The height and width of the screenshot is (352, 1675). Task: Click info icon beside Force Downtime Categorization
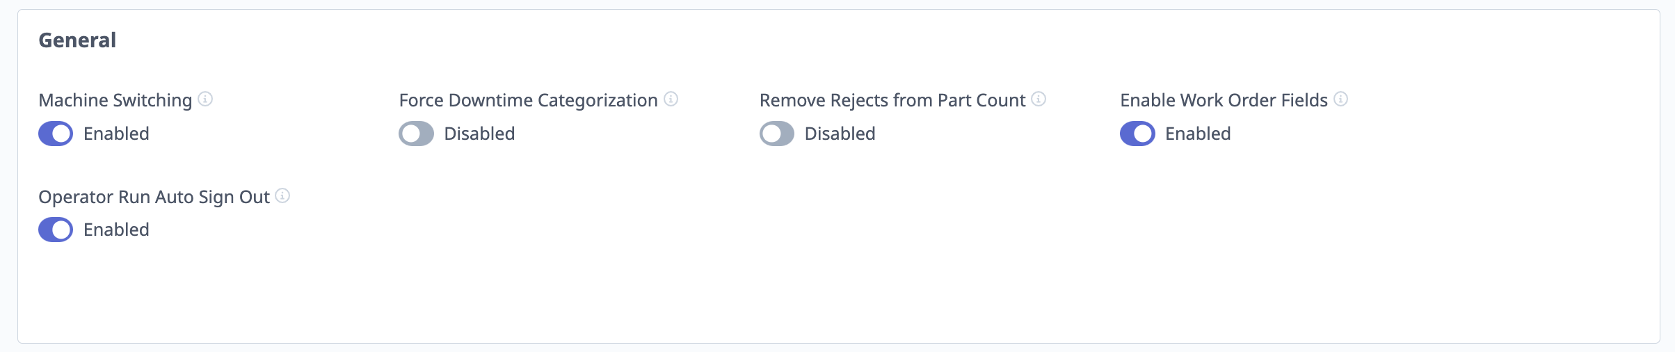point(671,99)
